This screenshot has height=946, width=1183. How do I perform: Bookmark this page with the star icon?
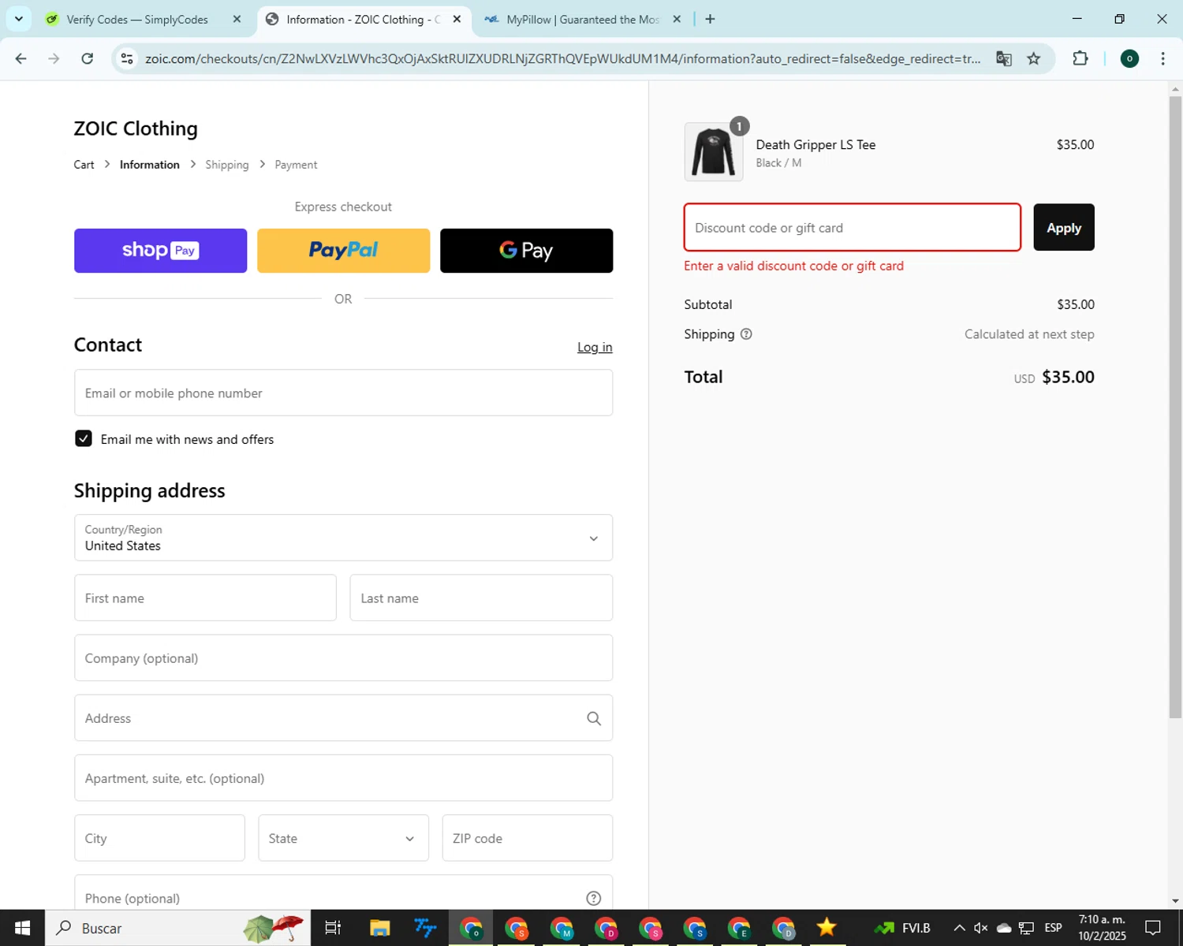[1033, 58]
